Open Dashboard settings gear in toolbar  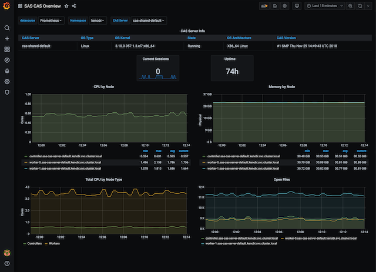coord(284,6)
